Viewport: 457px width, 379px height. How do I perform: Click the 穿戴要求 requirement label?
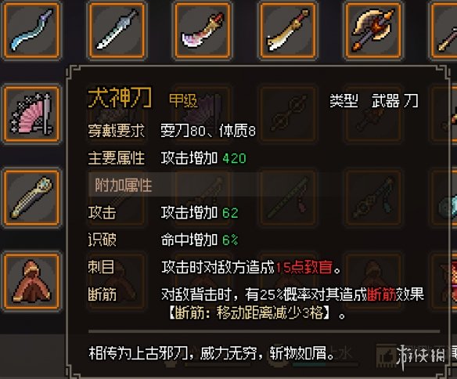tap(116, 131)
